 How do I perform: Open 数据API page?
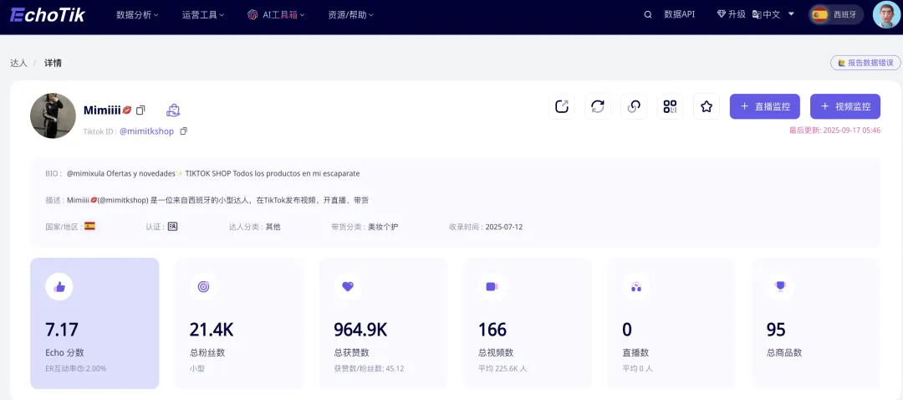680,14
